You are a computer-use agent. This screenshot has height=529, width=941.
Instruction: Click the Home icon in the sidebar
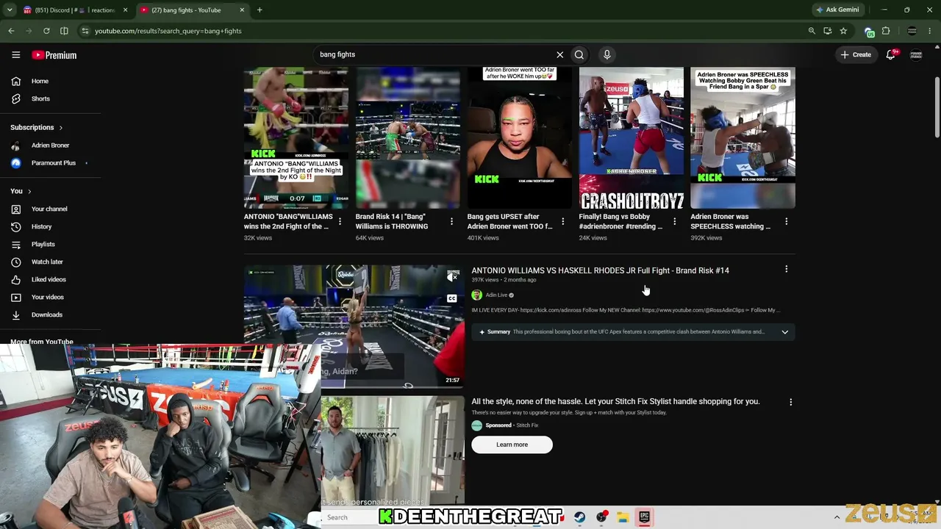(x=15, y=81)
